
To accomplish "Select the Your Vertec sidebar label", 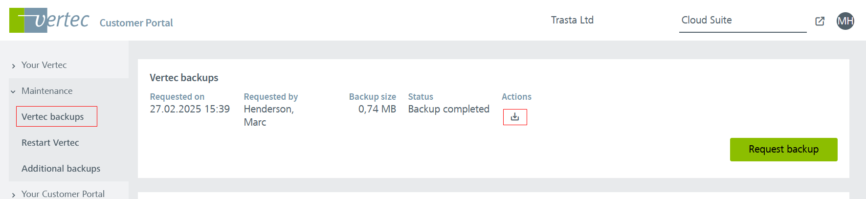I will 44,65.
